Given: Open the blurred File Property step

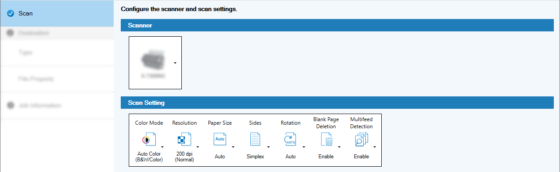Looking at the screenshot, I should [57, 79].
